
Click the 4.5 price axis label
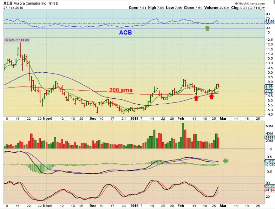point(270,115)
